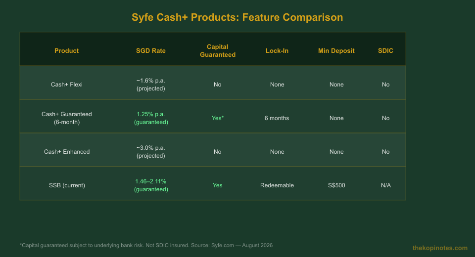Select the 6 months lock-in cell
This screenshot has height=257, width=475.
(277, 118)
